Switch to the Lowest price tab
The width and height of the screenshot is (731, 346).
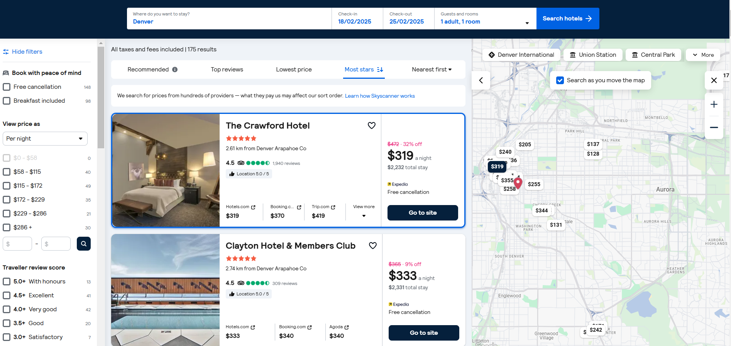pyautogui.click(x=294, y=70)
